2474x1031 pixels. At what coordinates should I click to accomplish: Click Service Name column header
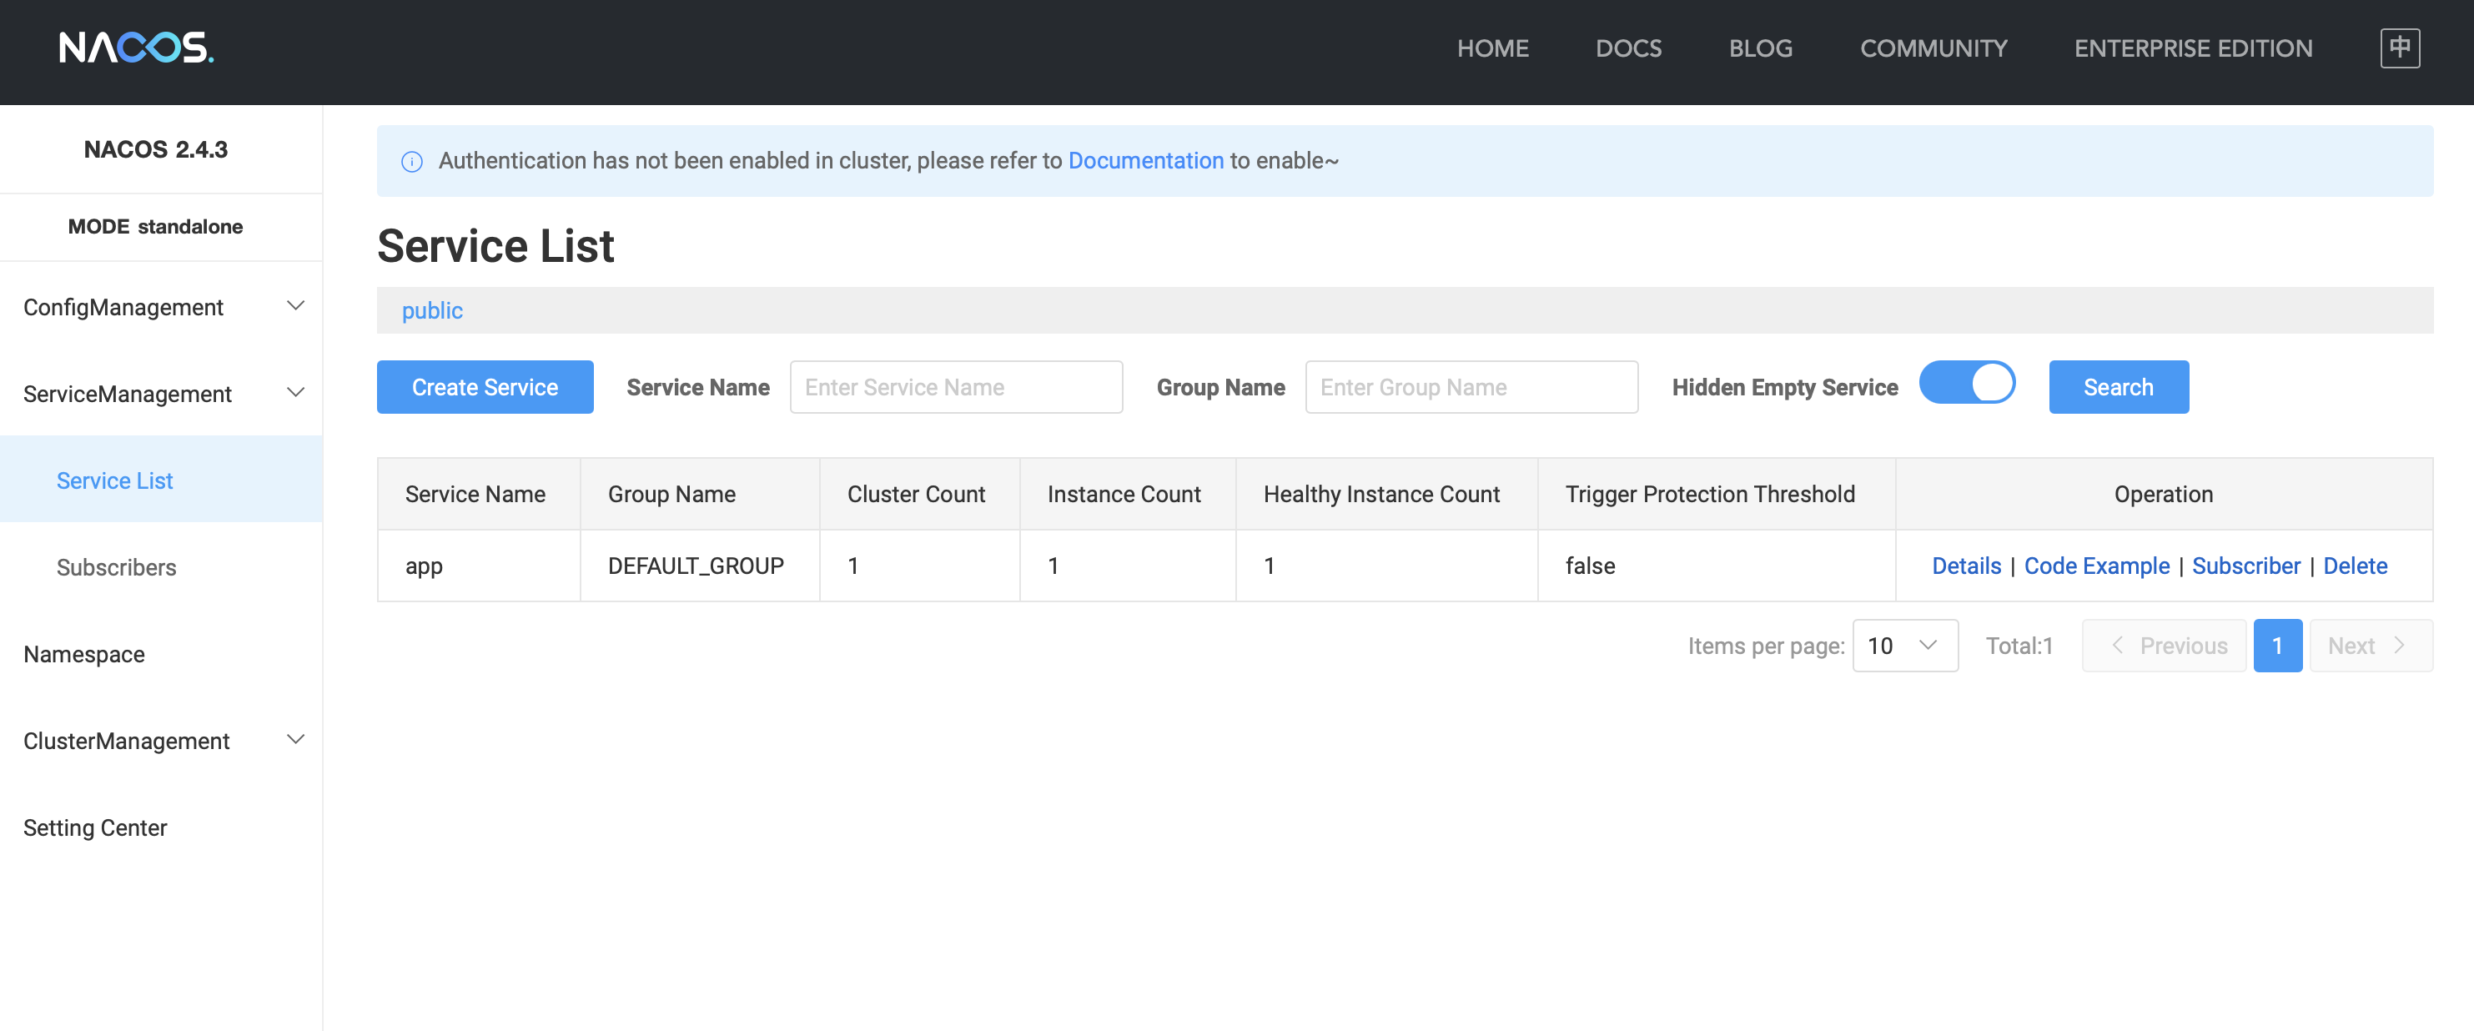click(x=478, y=494)
